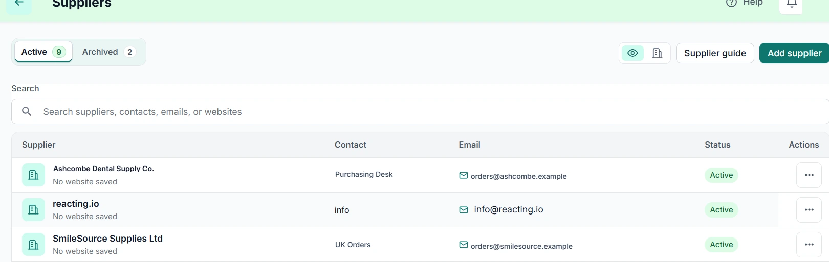Click 'No website saved' under SmileSource
This screenshot has height=262, width=829.
pyautogui.click(x=85, y=251)
